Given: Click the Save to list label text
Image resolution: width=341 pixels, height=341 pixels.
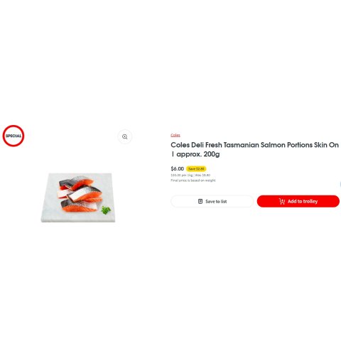Looking at the screenshot, I should (216, 202).
